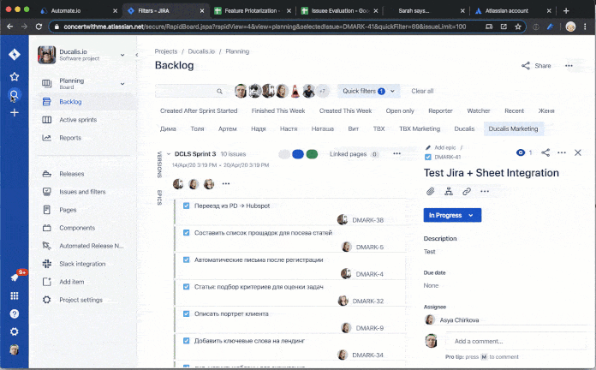This screenshot has height=370, width=596.
Task: Click the Clear all filters link
Action: click(x=422, y=91)
